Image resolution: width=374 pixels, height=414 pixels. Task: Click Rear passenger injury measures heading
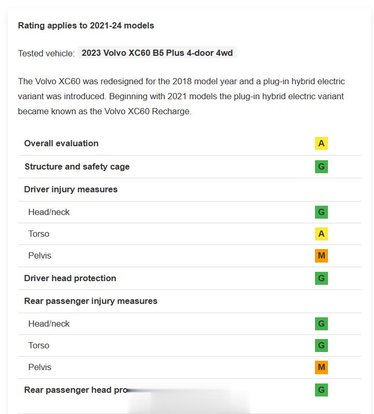point(91,301)
